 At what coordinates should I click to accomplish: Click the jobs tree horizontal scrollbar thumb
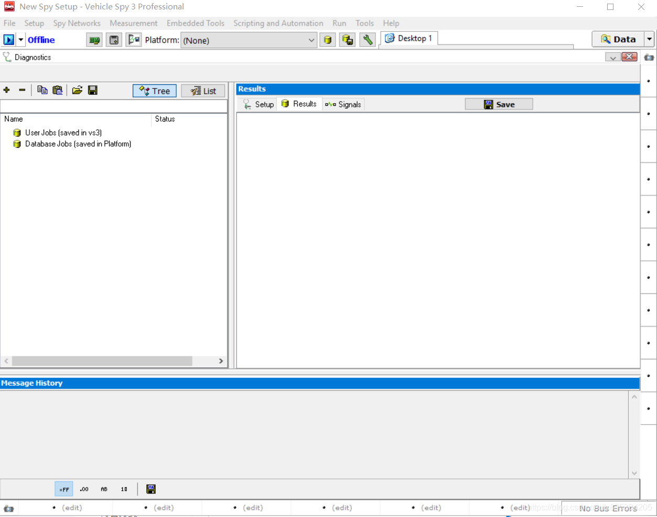[102, 361]
